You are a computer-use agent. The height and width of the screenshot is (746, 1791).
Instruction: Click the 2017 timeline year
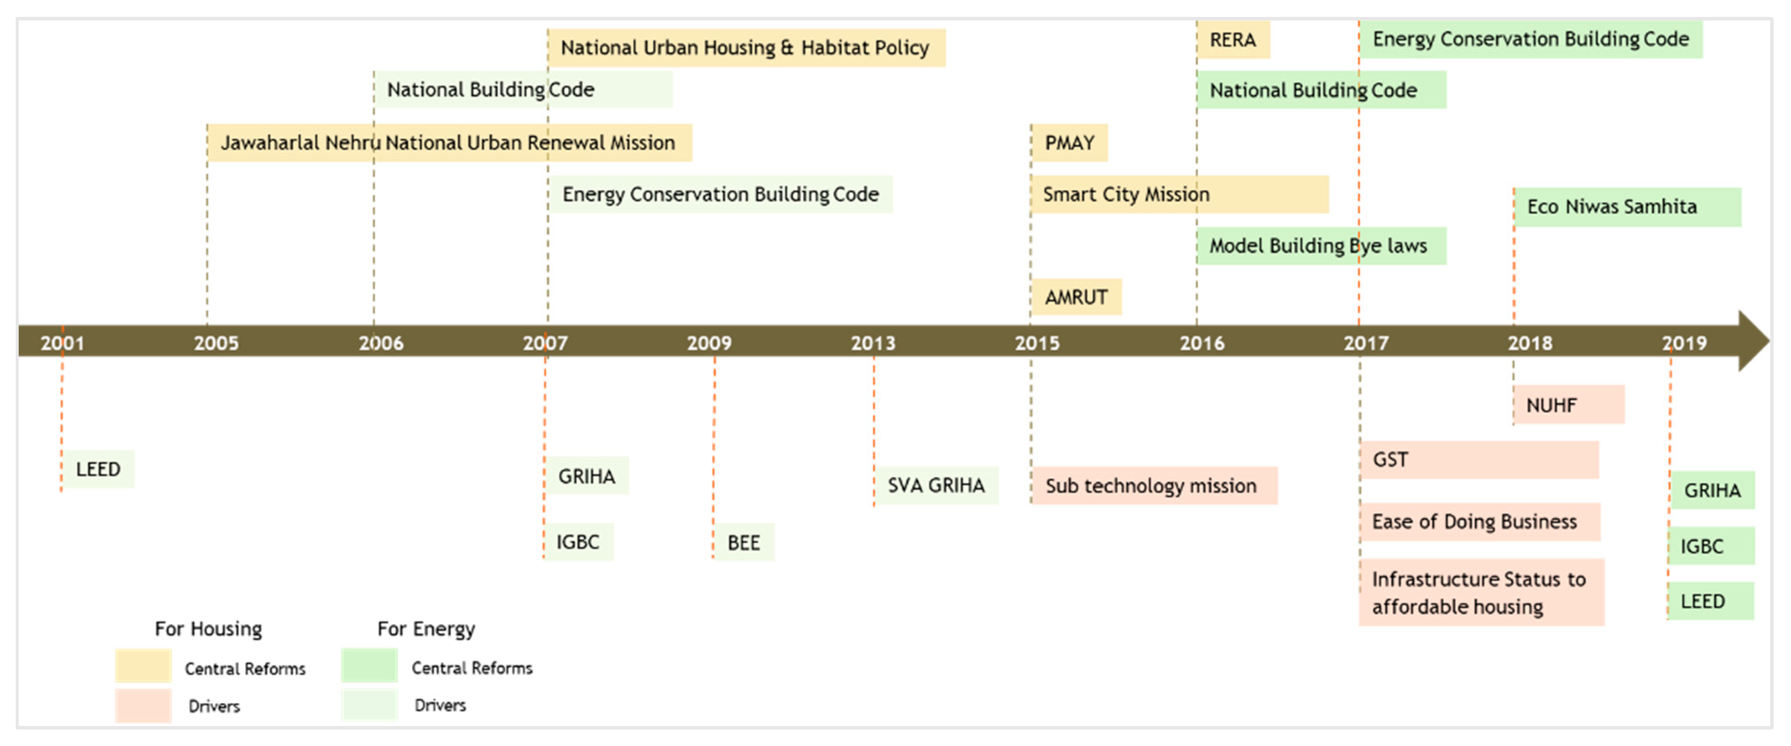tap(1366, 343)
